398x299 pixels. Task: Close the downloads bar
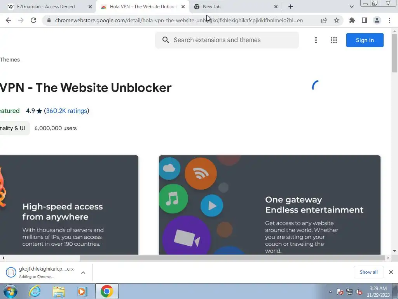[x=391, y=272]
